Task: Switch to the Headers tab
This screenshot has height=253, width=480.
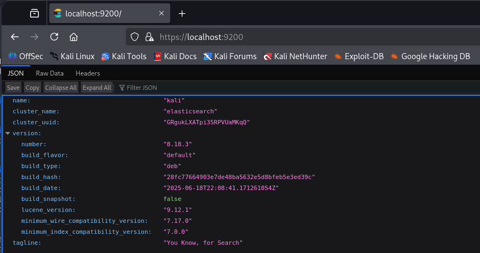Action: pyautogui.click(x=88, y=73)
